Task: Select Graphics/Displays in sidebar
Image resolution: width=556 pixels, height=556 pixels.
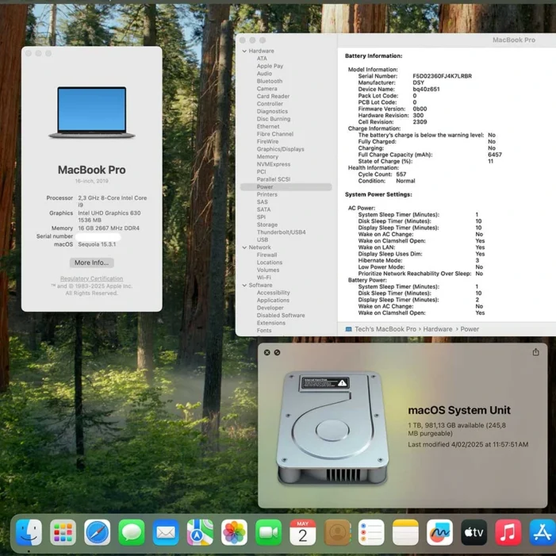Action: pyautogui.click(x=281, y=149)
